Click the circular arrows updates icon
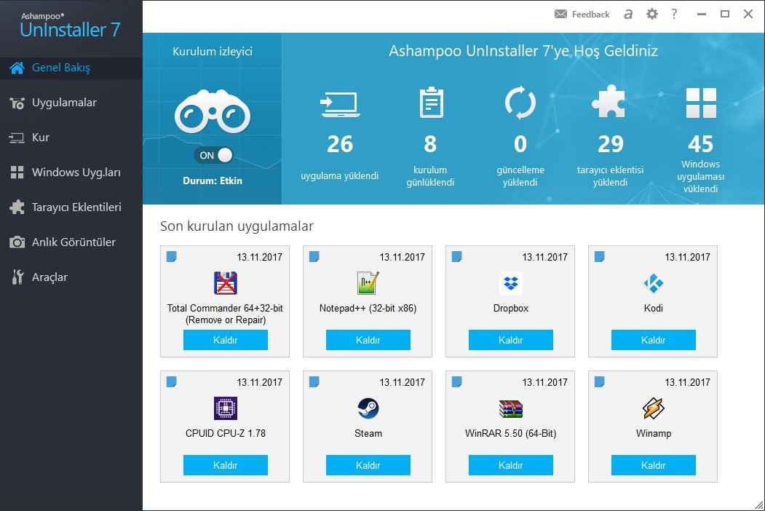Screen dimensions: 765x511 pos(520,103)
